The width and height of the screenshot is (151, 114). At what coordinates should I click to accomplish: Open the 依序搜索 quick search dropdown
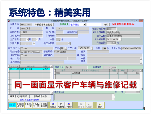84,25
